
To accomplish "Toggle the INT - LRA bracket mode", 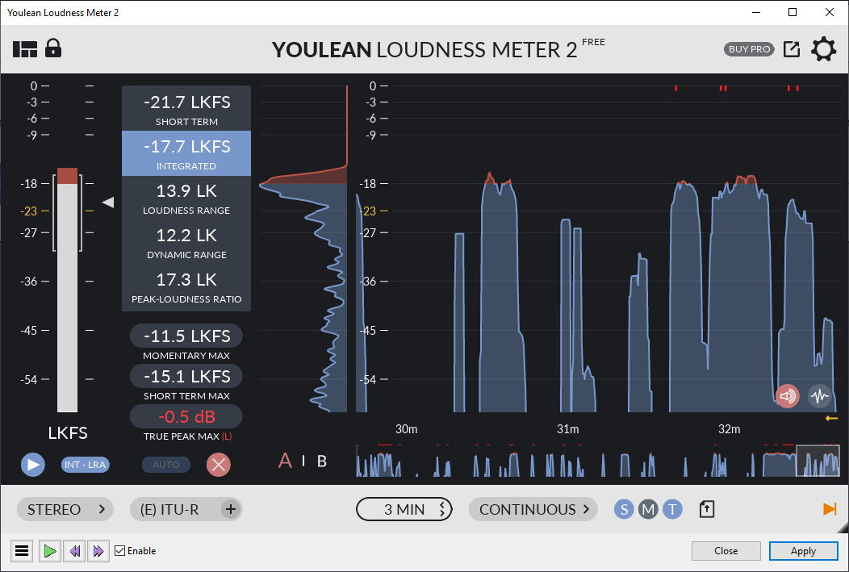I will coord(85,465).
